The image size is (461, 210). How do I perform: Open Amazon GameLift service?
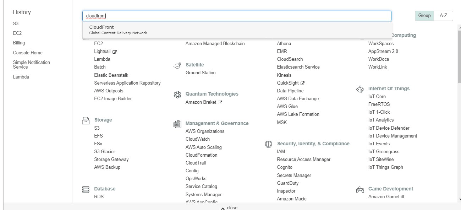[386, 197]
